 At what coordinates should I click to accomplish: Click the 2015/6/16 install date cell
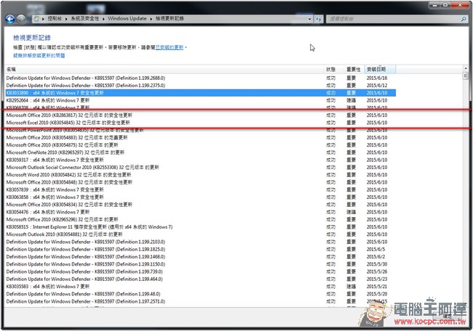point(377,78)
